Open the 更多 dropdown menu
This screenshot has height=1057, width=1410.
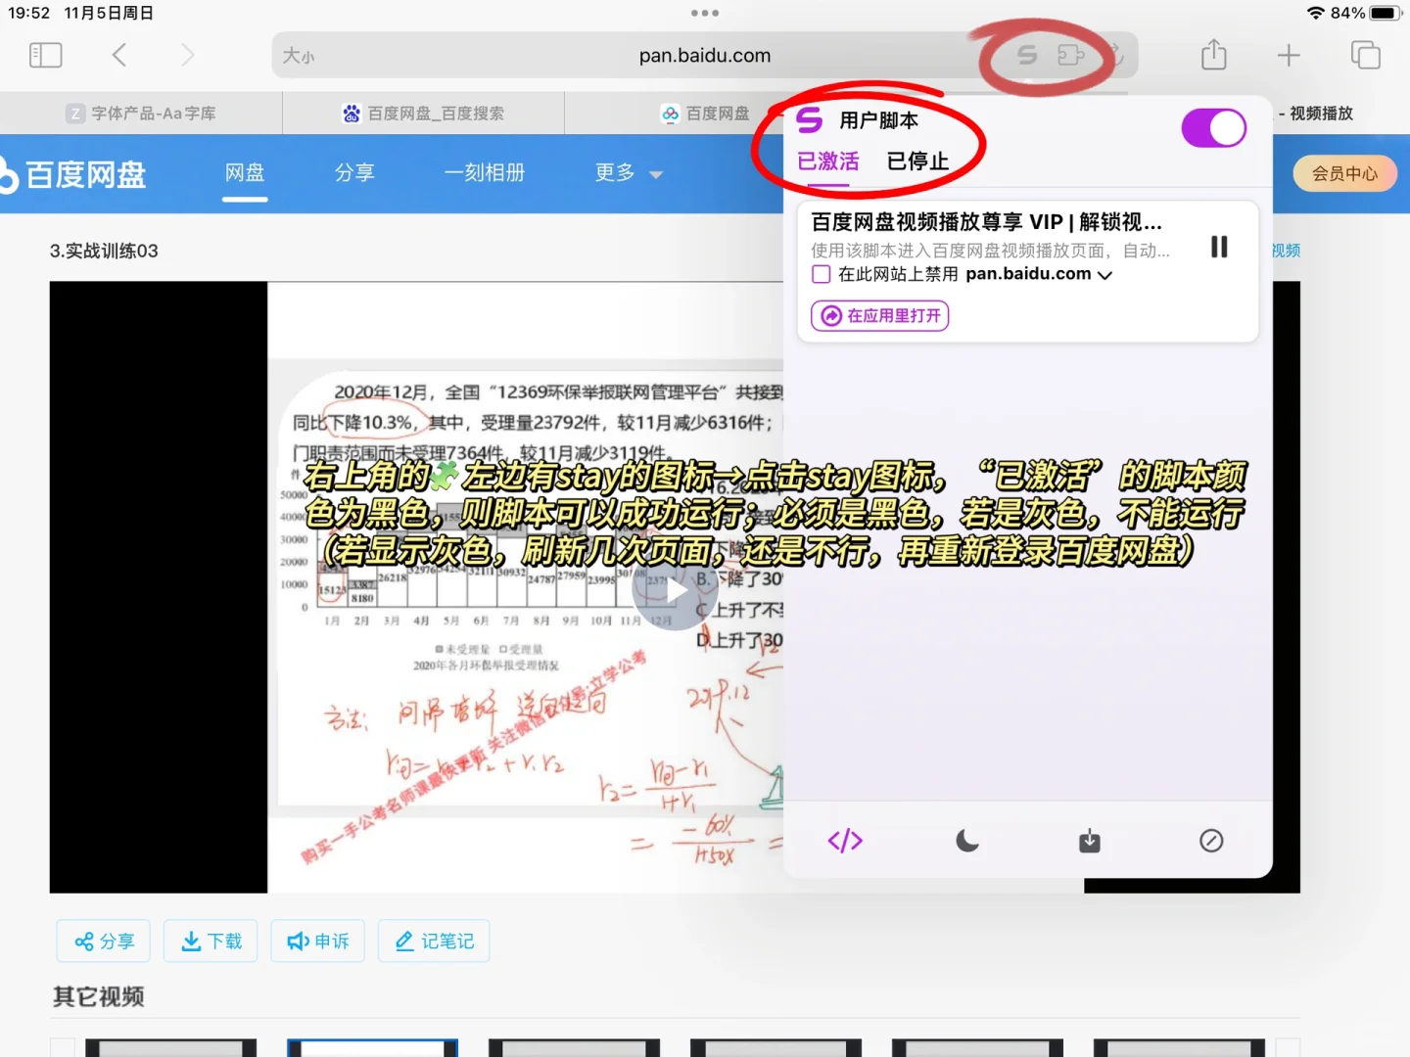point(627,173)
